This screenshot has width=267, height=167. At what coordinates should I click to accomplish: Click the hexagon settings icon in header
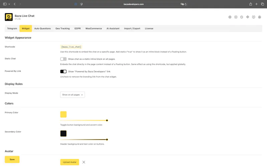coord(230,17)
